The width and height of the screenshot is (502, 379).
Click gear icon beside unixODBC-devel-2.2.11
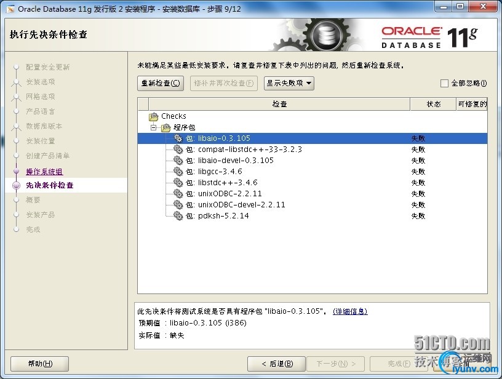[x=178, y=205]
